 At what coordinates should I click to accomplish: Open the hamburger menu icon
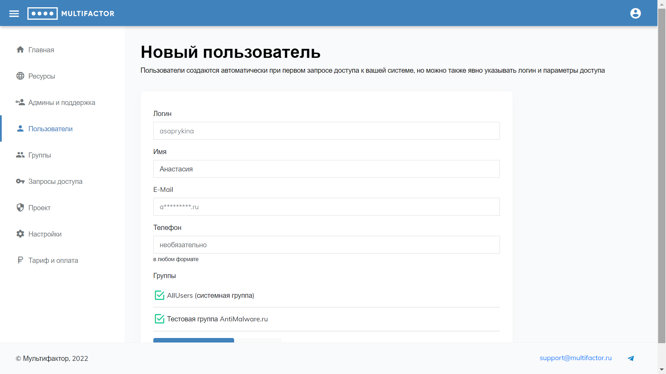pyautogui.click(x=14, y=14)
